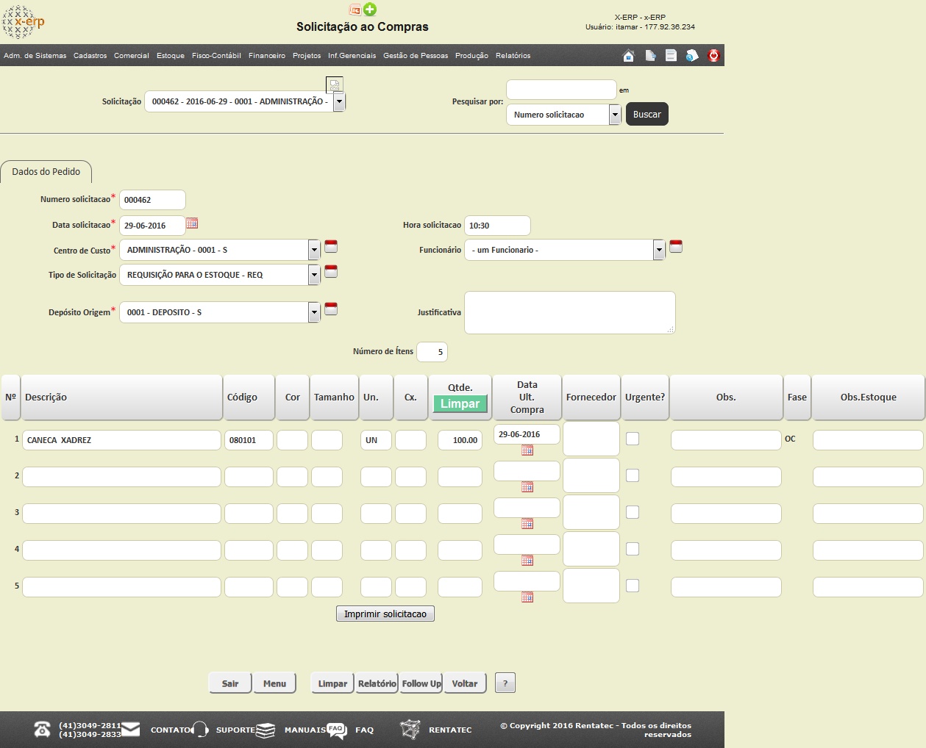Click the red power logout icon
Viewport: 926px width, 748px height.
pyautogui.click(x=713, y=55)
